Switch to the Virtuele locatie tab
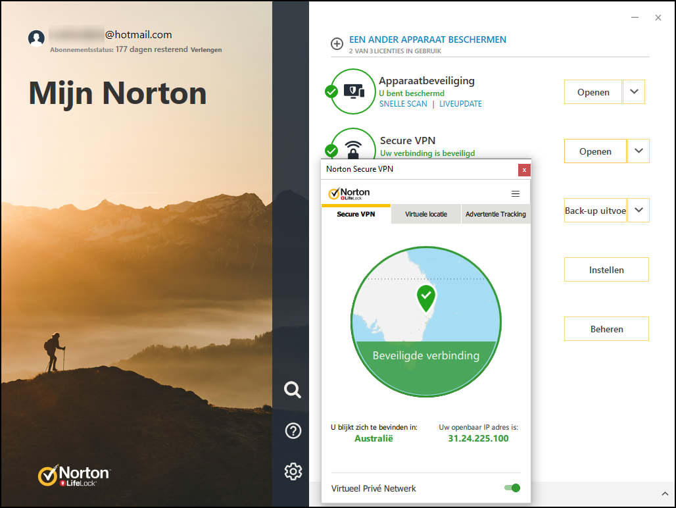This screenshot has width=676, height=508. pos(426,215)
